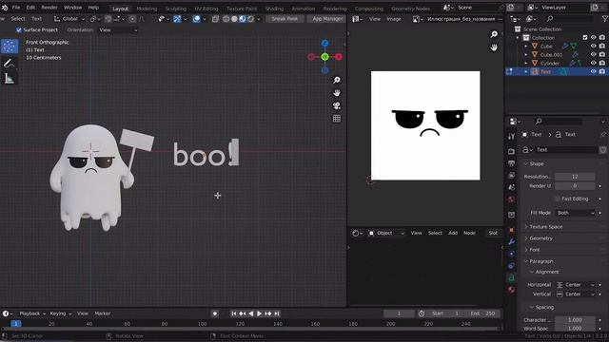Toggle proportional editing in viewport header
The height and width of the screenshot is (342, 609).
132,19
